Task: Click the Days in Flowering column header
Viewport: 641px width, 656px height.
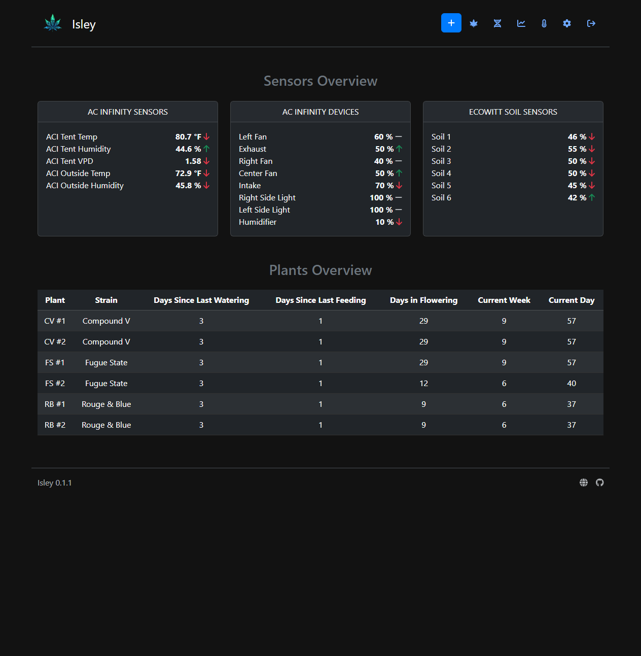Action: point(423,300)
